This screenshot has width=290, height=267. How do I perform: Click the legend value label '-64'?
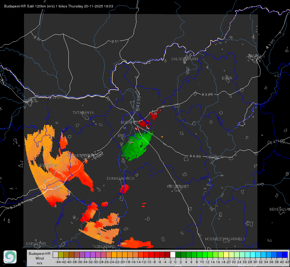pos(58,262)
